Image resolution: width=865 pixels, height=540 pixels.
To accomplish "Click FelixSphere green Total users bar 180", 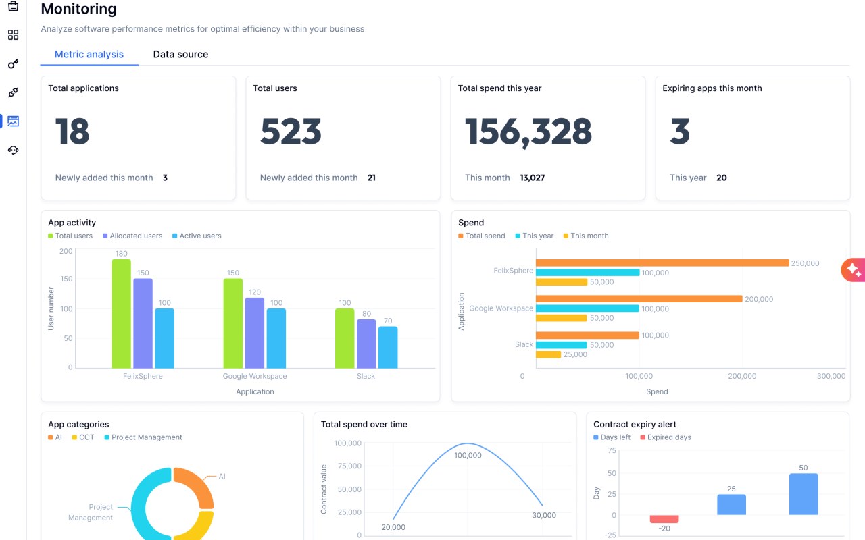I will point(121,313).
